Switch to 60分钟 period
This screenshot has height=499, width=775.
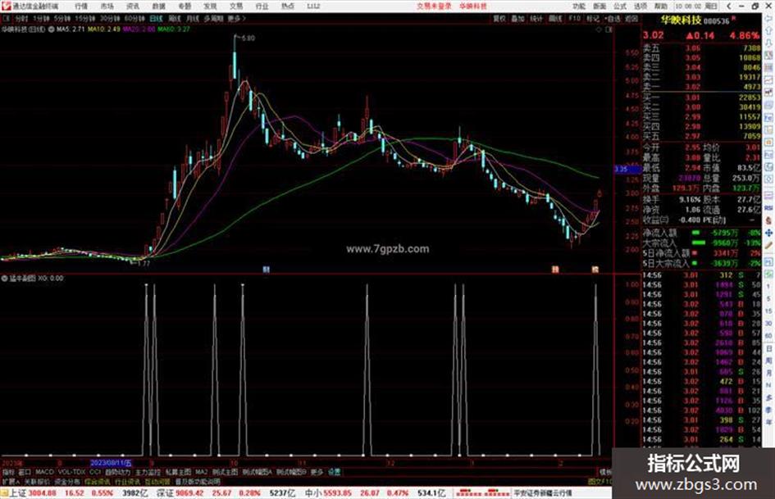134,18
